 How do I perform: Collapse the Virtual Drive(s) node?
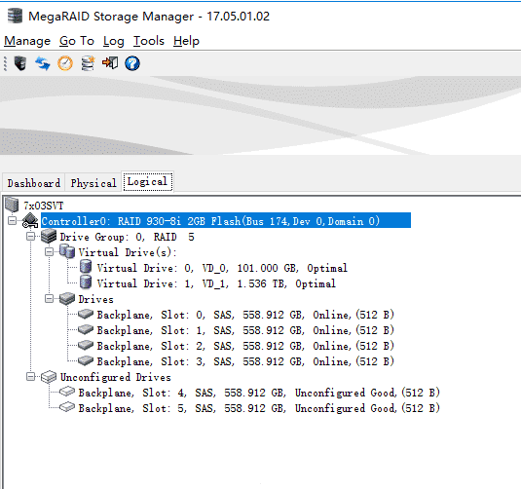[49, 252]
